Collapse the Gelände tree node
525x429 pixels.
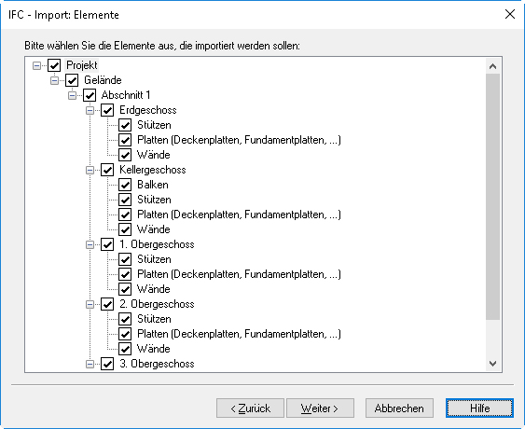click(x=55, y=80)
